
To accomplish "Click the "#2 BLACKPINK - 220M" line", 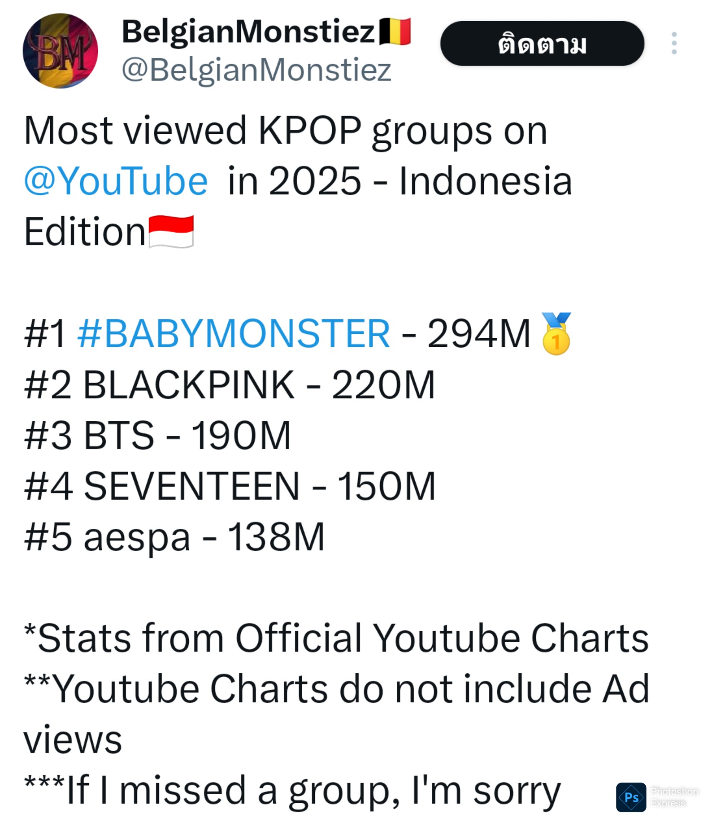I will pyautogui.click(x=230, y=385).
